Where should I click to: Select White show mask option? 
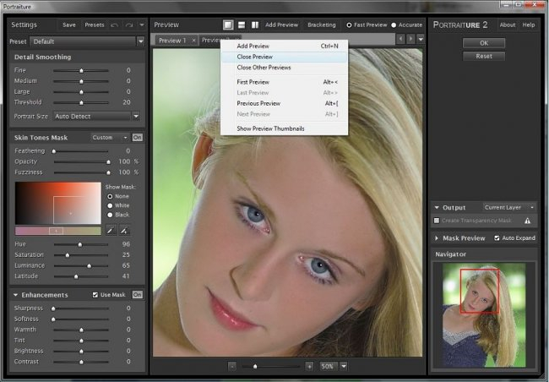pyautogui.click(x=110, y=205)
